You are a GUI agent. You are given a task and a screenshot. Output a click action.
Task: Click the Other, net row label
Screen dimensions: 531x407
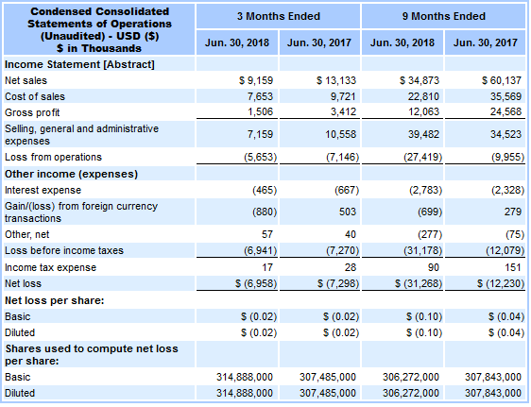tap(27, 234)
